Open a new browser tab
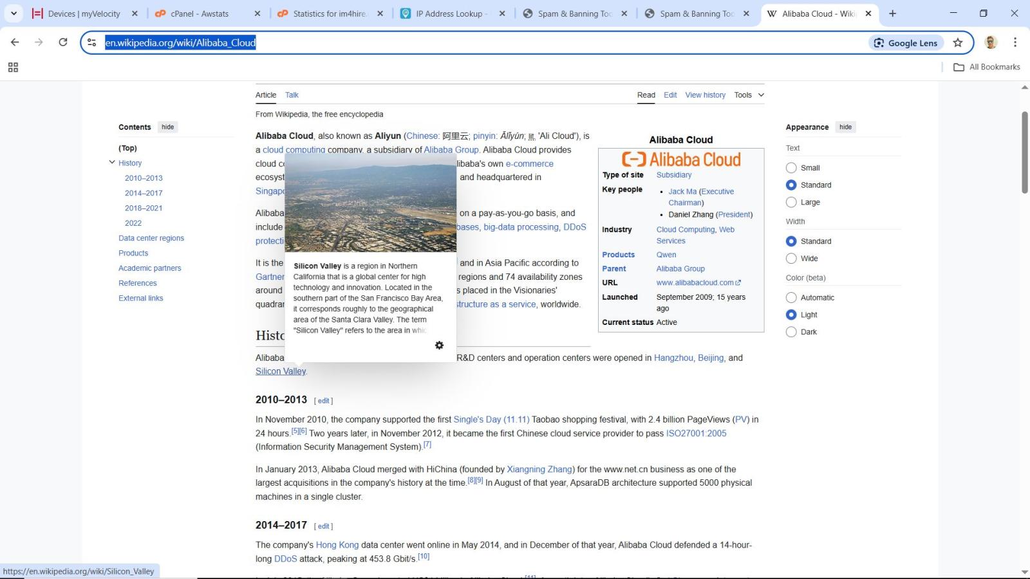Image resolution: width=1030 pixels, height=579 pixels. (892, 14)
